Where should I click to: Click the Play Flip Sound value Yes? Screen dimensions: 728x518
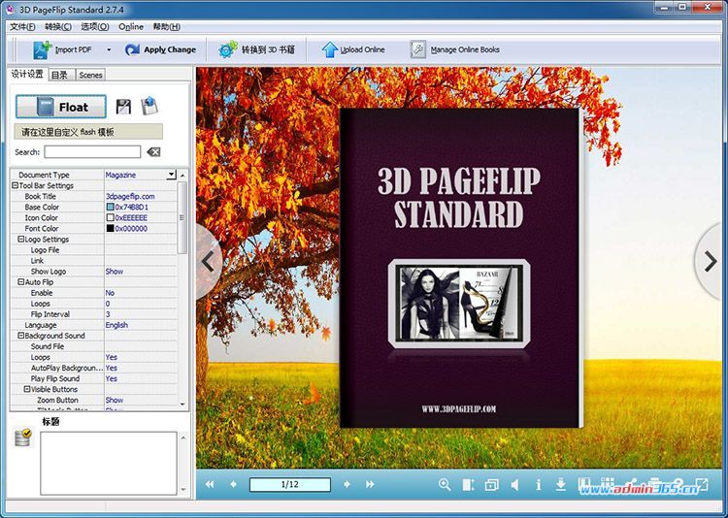tap(112, 378)
